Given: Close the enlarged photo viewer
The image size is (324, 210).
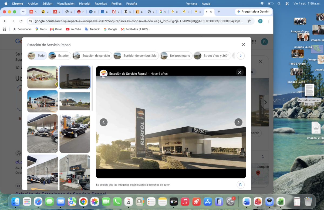Looking at the screenshot, I should click(x=239, y=72).
